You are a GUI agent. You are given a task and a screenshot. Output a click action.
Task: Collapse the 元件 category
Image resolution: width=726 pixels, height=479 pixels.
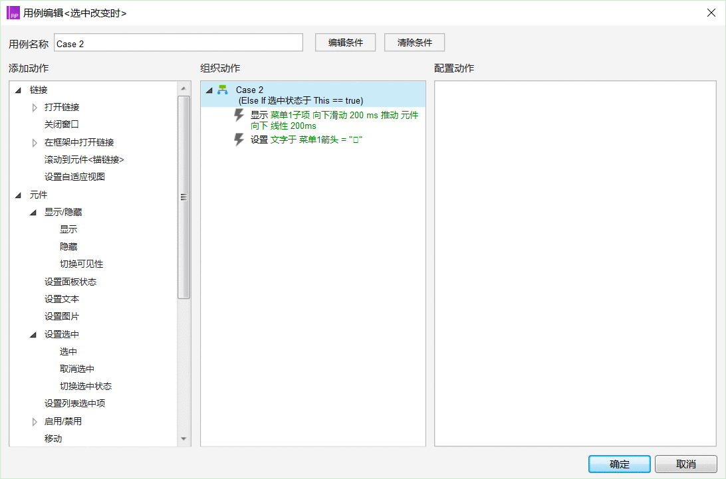(x=19, y=195)
